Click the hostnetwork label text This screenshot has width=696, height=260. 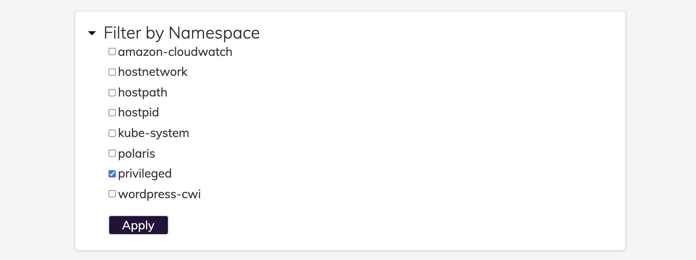click(153, 72)
